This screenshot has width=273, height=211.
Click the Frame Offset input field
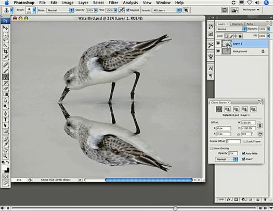point(233,141)
